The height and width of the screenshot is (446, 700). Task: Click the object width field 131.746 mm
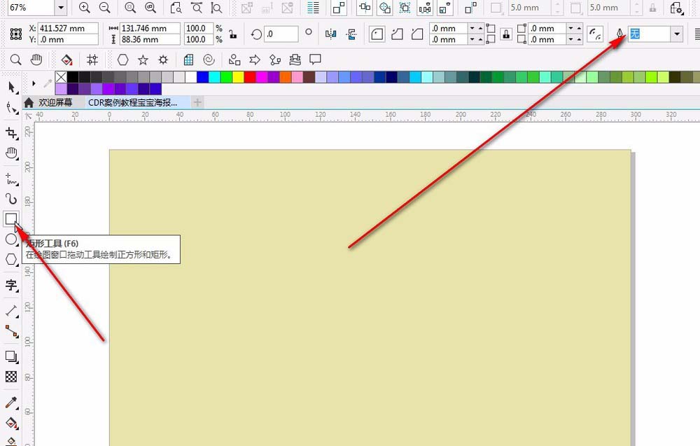point(150,28)
